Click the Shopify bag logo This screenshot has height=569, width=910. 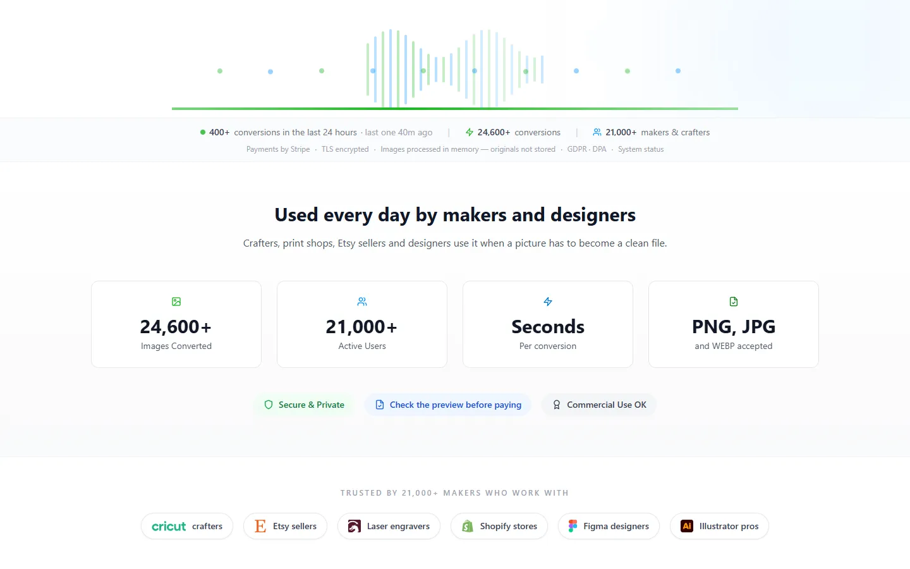468,526
